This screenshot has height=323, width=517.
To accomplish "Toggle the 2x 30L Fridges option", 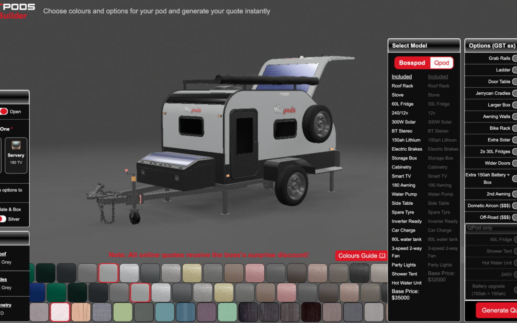I will (x=514, y=152).
